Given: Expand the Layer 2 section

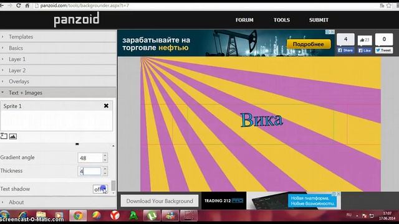Looking at the screenshot, I should (x=58, y=70).
